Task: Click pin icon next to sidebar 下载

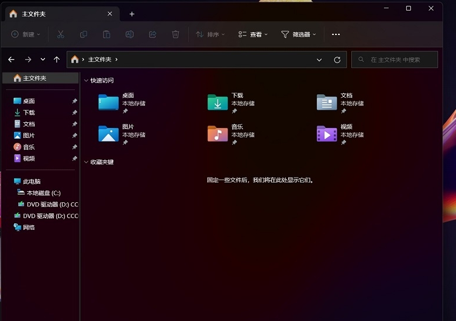Action: point(74,112)
